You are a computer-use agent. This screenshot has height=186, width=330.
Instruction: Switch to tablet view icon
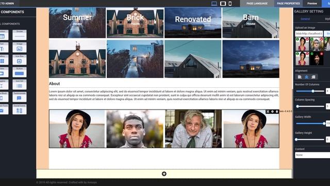223,4
